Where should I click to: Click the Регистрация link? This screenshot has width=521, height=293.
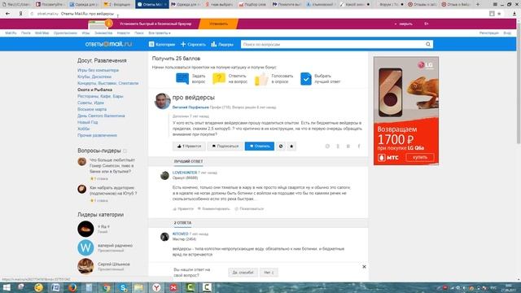[x=488, y=33]
